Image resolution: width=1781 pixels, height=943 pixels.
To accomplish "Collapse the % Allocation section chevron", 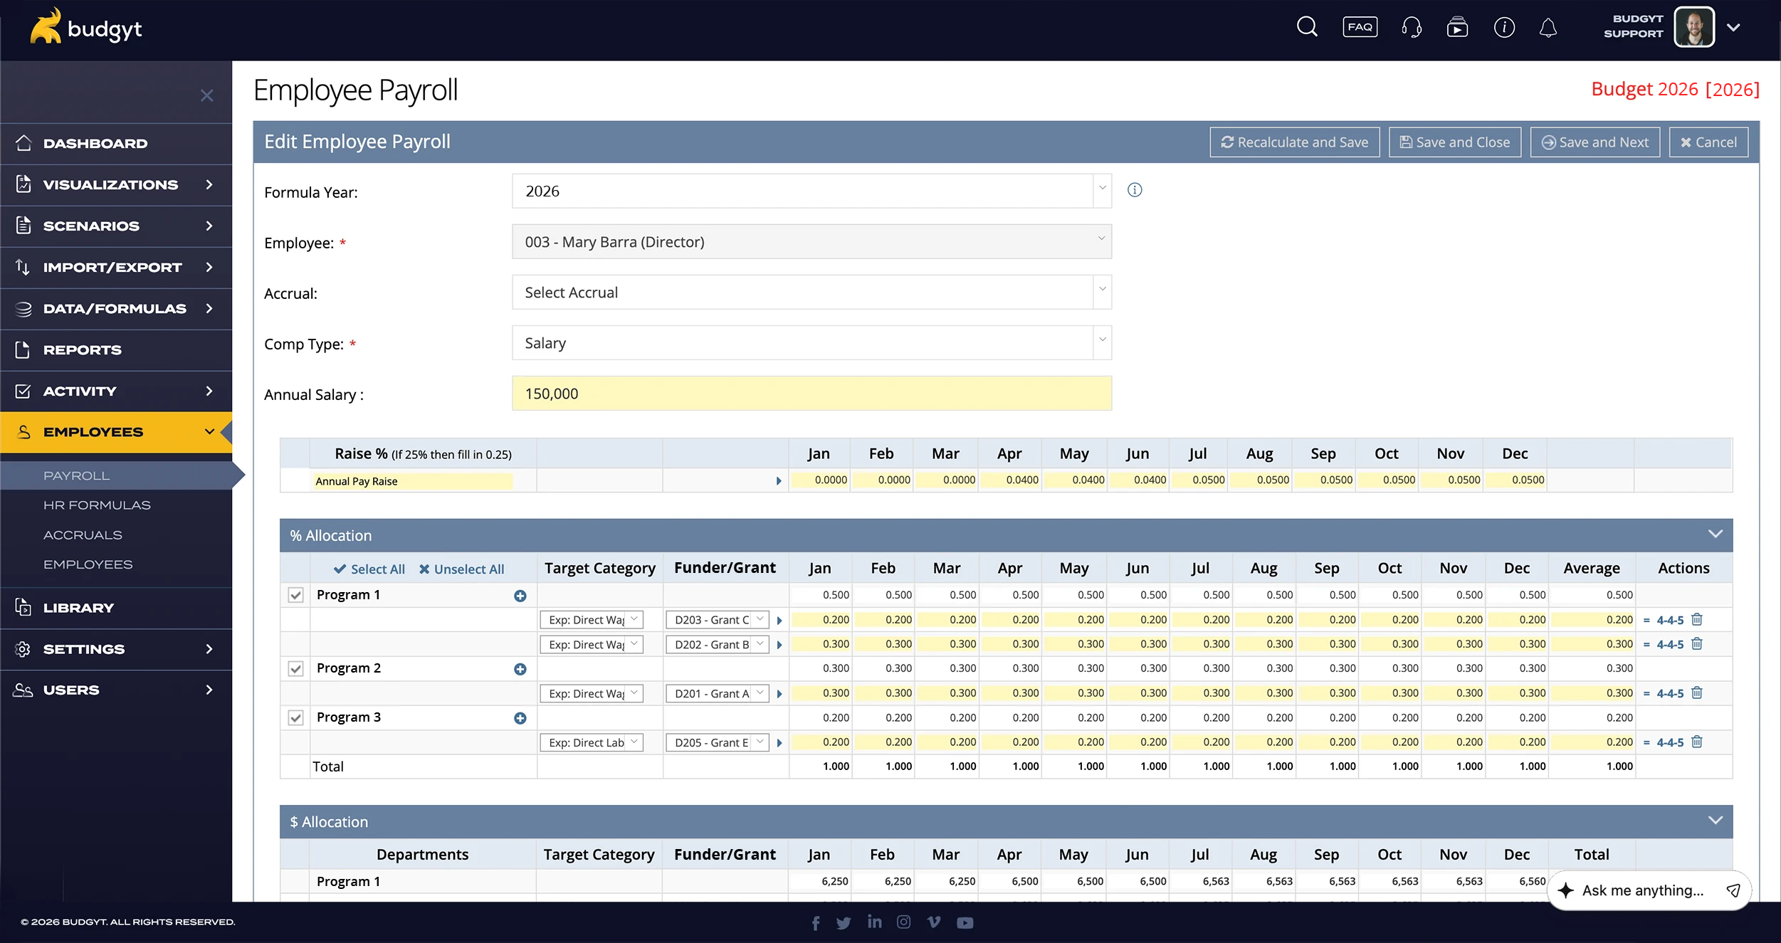I will [x=1716, y=534].
